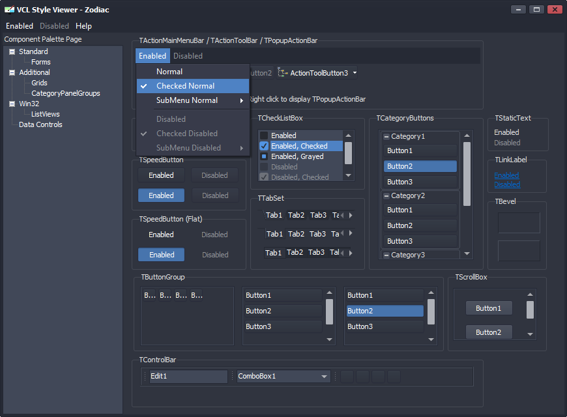Click the third TButtonGroup scrollbar thumb
The height and width of the screenshot is (417, 567).
pyautogui.click(x=431, y=311)
